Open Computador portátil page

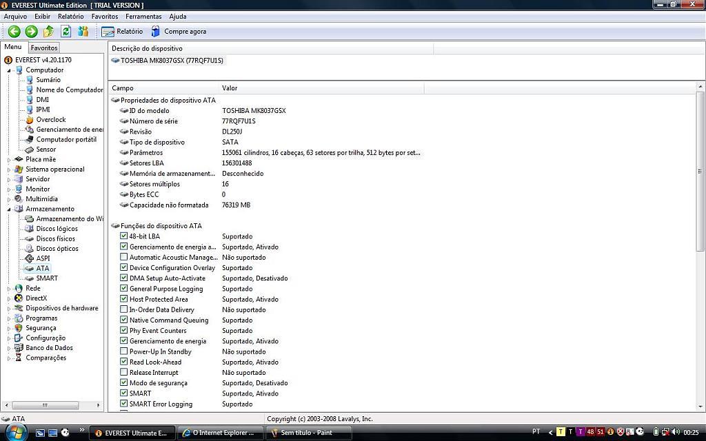click(66, 139)
